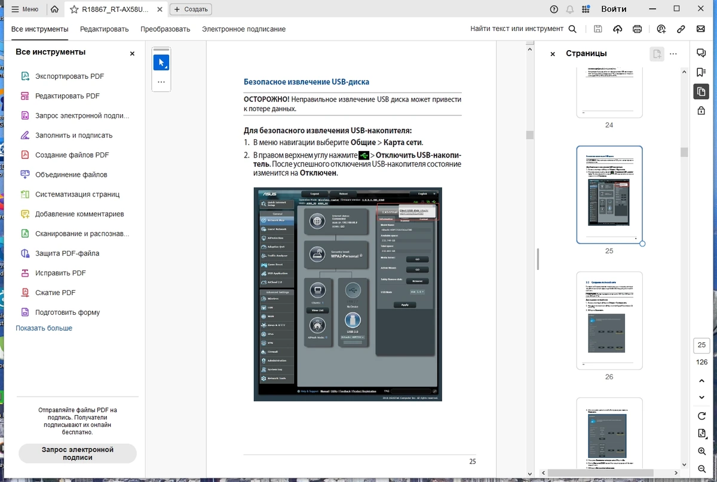Send the file by email icon
This screenshot has width=717, height=482.
[700, 29]
